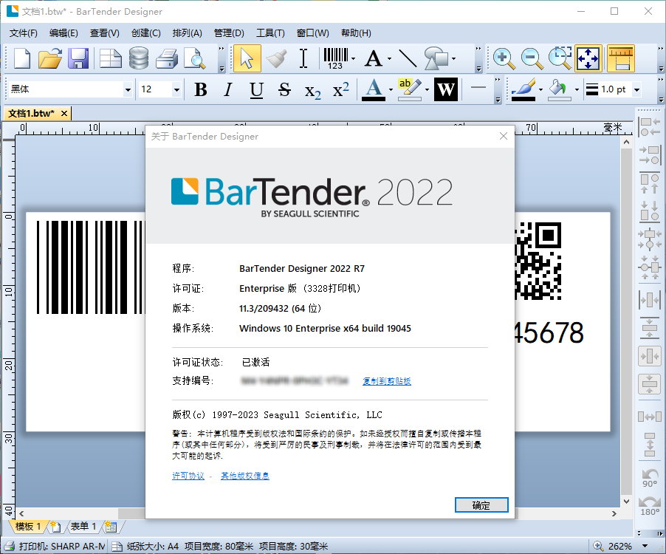Open the 编辑(E) menu
Viewport: 666px width, 554px height.
[63, 33]
